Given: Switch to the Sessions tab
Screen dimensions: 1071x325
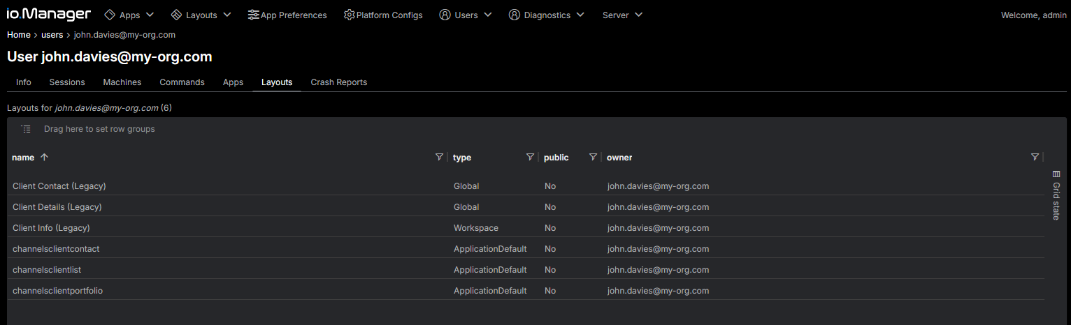Looking at the screenshot, I should [67, 82].
